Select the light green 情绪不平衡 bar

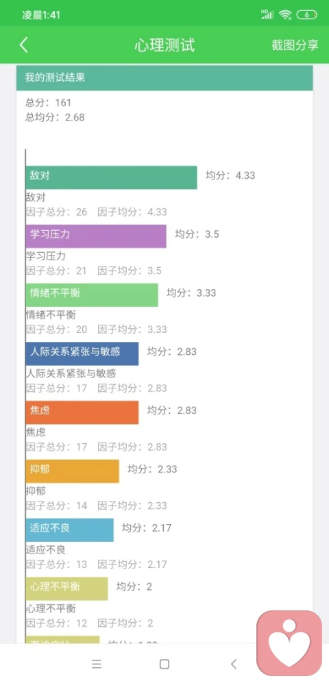coord(92,295)
